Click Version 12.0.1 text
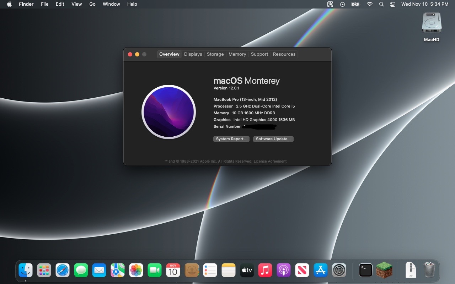Viewport: 455px width, 284px height. (x=226, y=88)
